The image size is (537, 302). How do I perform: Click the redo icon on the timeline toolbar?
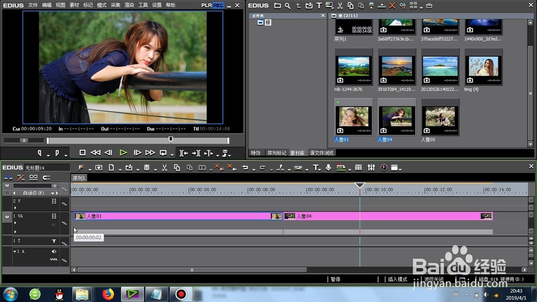coord(263,168)
